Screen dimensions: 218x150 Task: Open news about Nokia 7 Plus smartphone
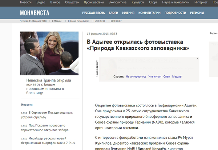point(48,141)
